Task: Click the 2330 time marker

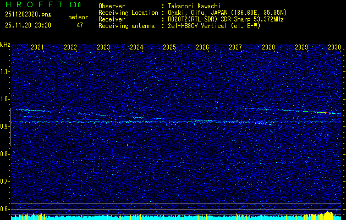Action: pyautogui.click(x=334, y=48)
